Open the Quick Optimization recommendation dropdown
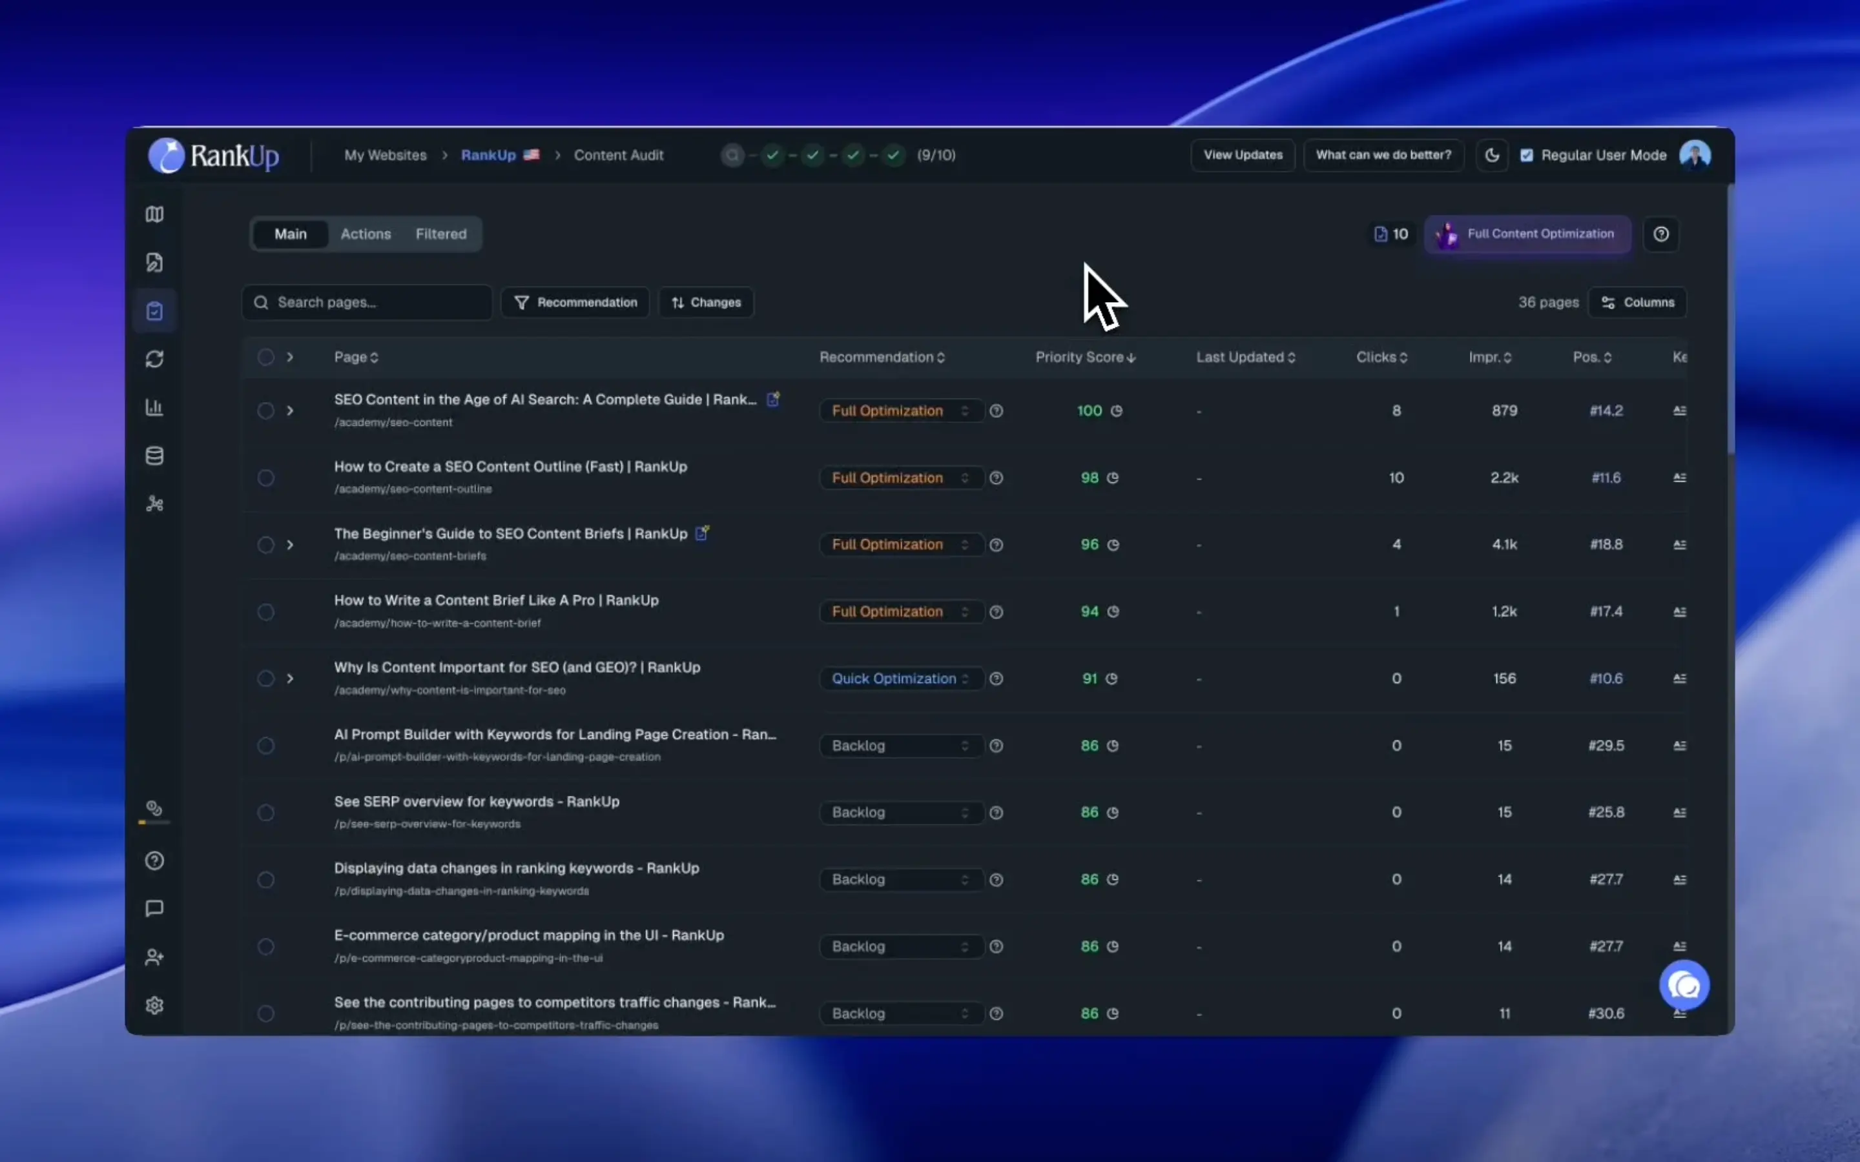This screenshot has width=1860, height=1162. [900, 678]
